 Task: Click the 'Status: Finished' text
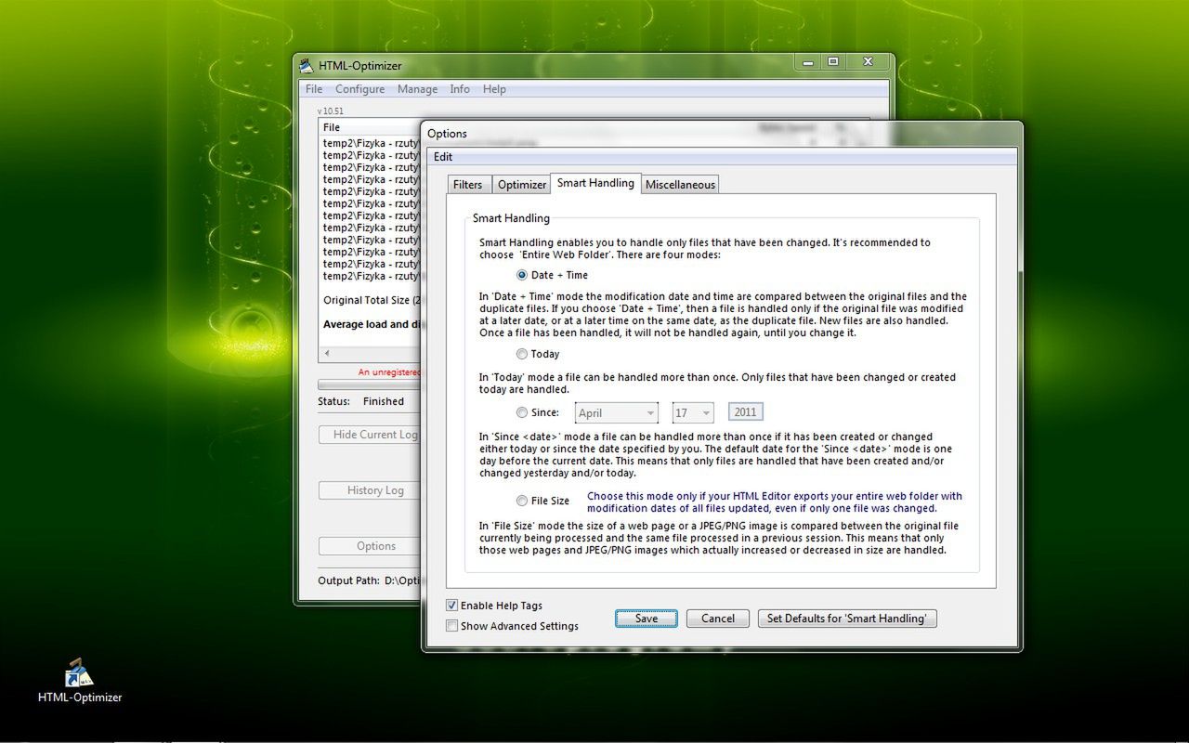[x=360, y=401]
